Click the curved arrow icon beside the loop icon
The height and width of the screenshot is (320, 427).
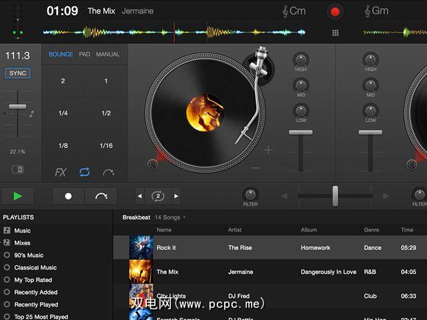(x=108, y=172)
